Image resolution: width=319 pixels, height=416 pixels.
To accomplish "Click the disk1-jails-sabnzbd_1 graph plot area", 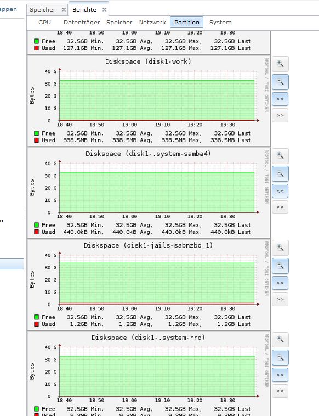I will (x=158, y=280).
